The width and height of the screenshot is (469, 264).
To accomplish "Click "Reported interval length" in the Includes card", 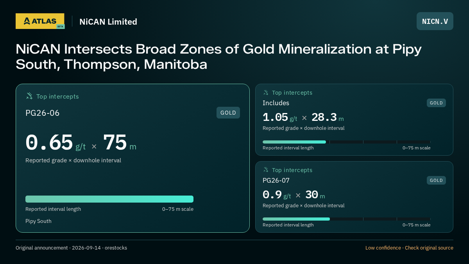I will click(288, 148).
